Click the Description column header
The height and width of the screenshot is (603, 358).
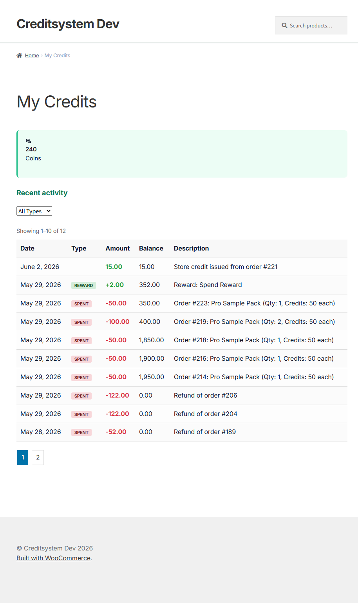191,248
